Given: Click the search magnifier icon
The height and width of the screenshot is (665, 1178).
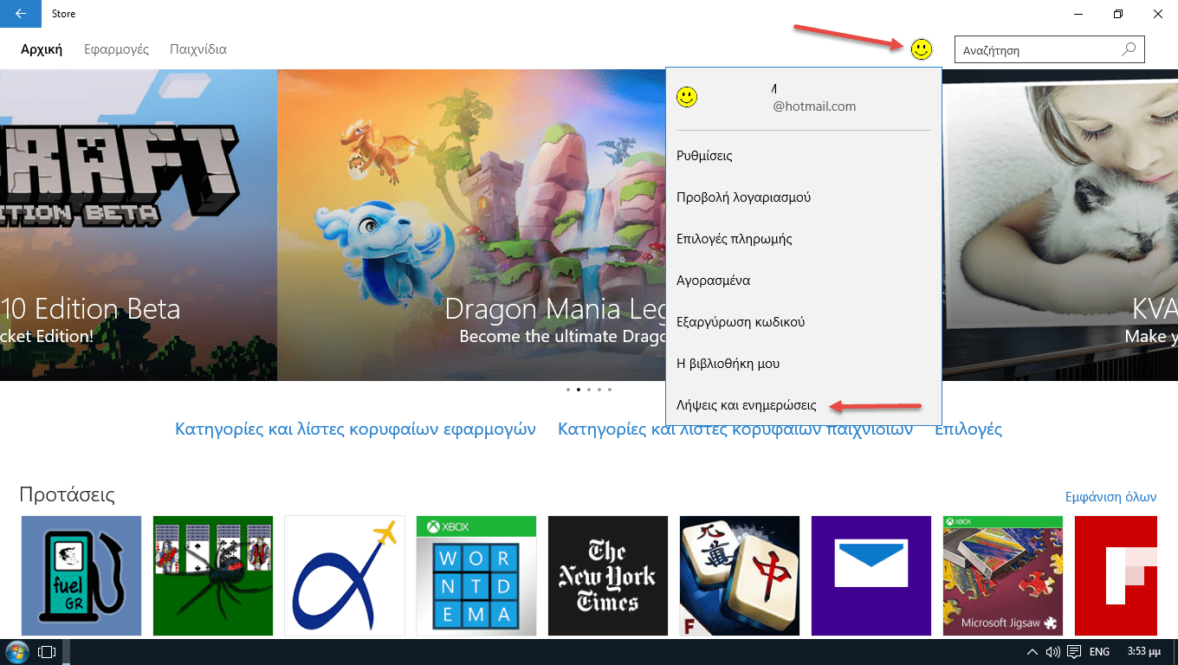Looking at the screenshot, I should [1129, 49].
